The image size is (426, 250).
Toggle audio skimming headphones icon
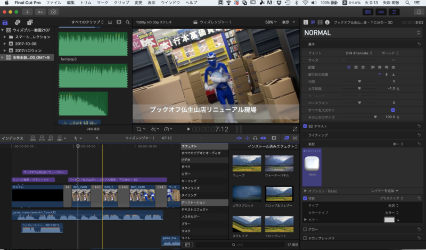[255, 138]
